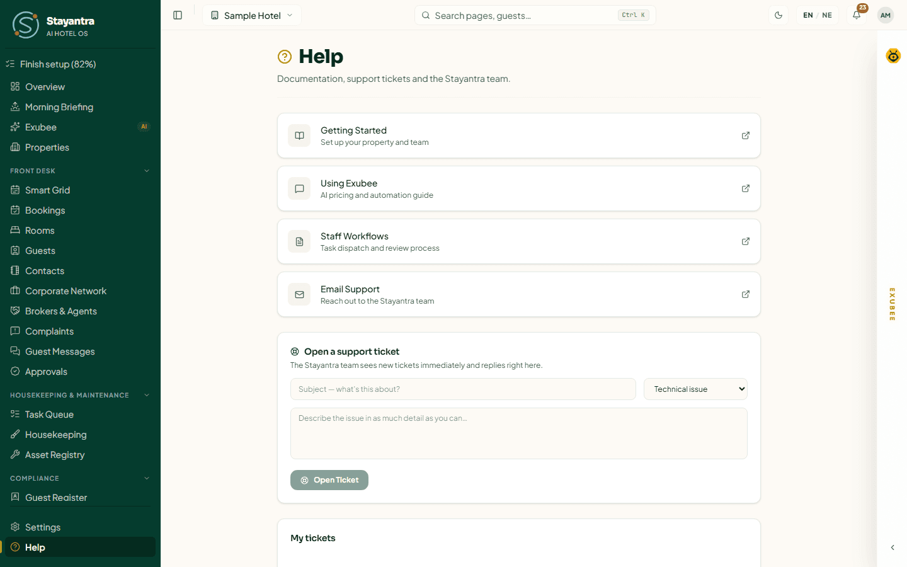Go to Overview page
Image resolution: width=907 pixels, height=567 pixels.
[x=80, y=87]
